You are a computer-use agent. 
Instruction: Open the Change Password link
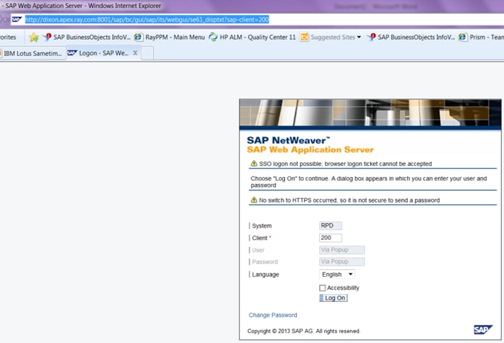pyautogui.click(x=273, y=315)
